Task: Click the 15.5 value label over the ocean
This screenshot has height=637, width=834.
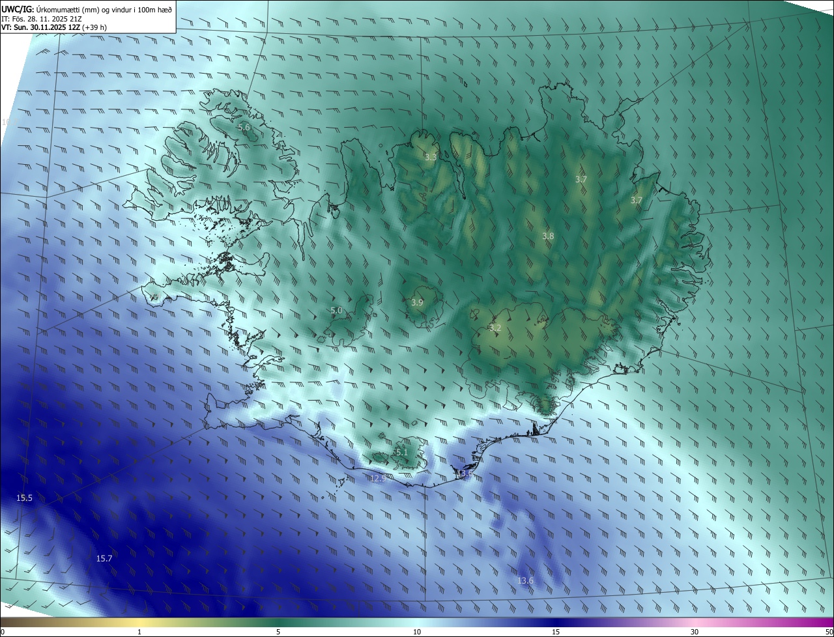Action: click(x=24, y=498)
